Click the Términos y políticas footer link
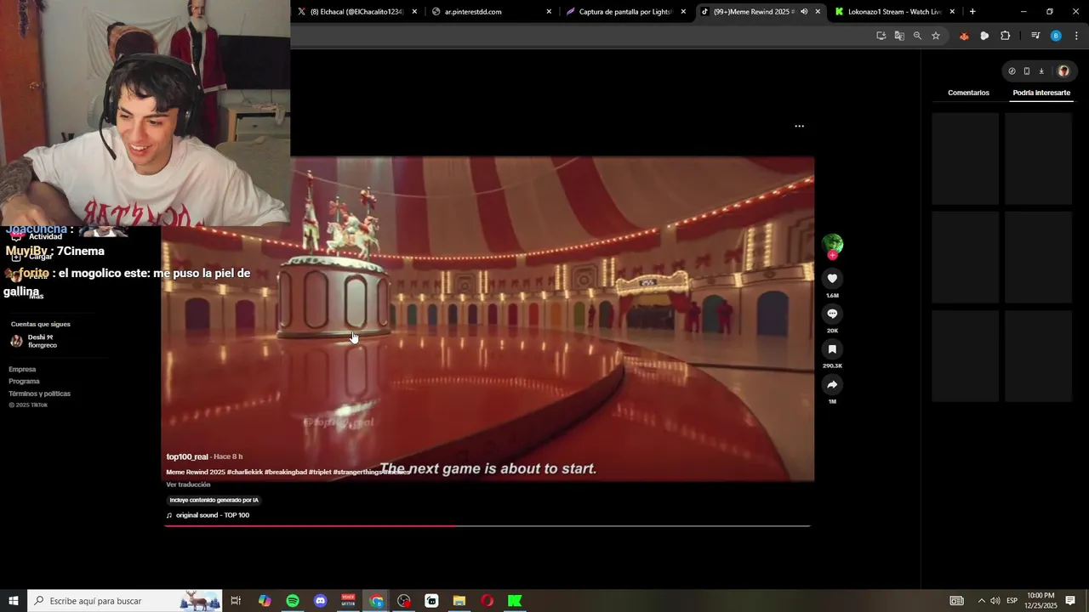The image size is (1089, 612). tap(39, 394)
